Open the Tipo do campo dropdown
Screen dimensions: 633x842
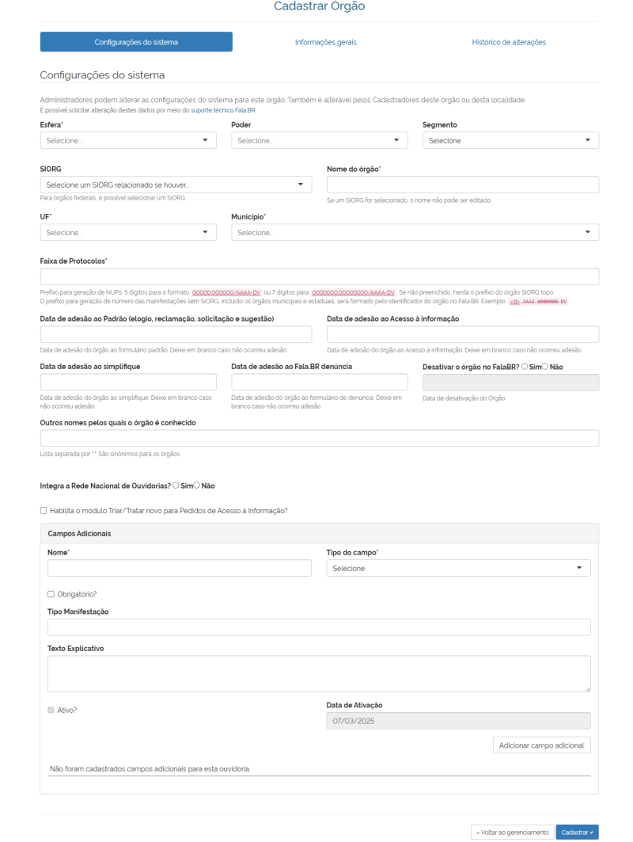coord(458,568)
